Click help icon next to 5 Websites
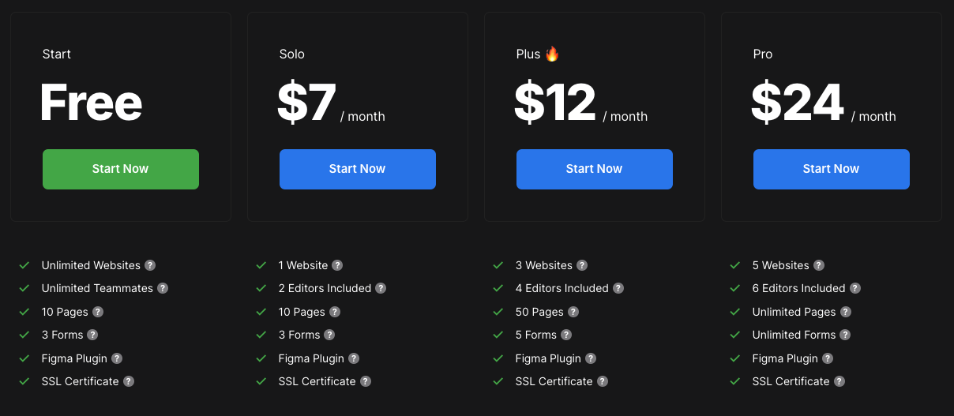The width and height of the screenshot is (954, 416). pos(819,266)
